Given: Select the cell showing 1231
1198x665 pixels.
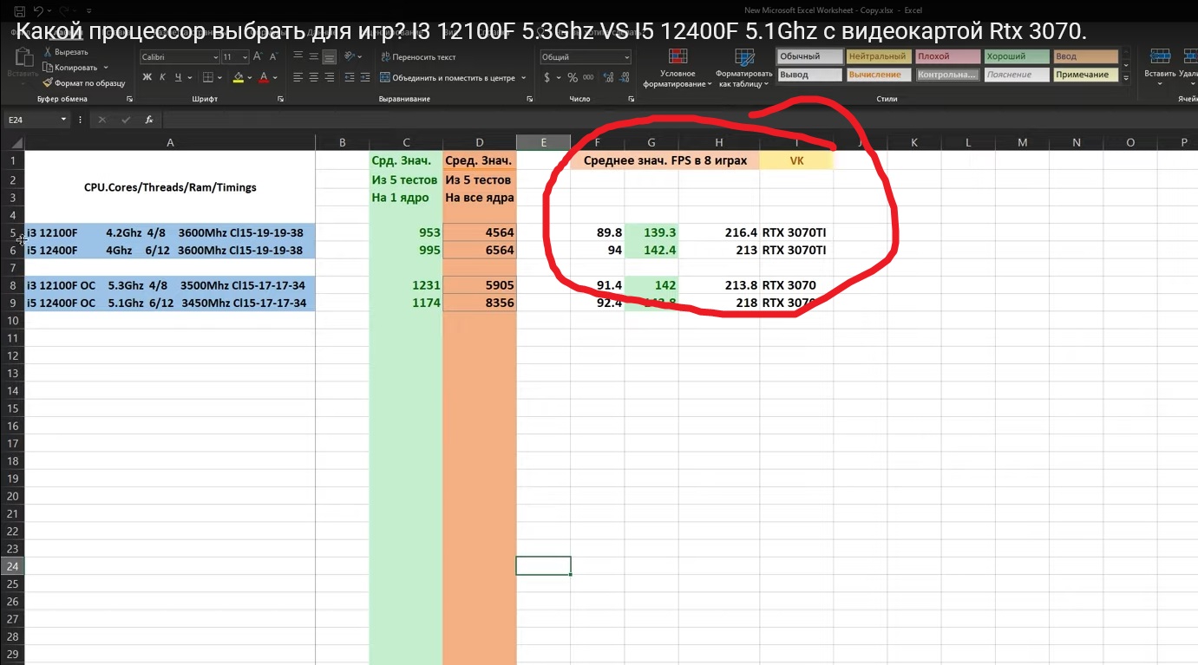Looking at the screenshot, I should pyautogui.click(x=406, y=285).
